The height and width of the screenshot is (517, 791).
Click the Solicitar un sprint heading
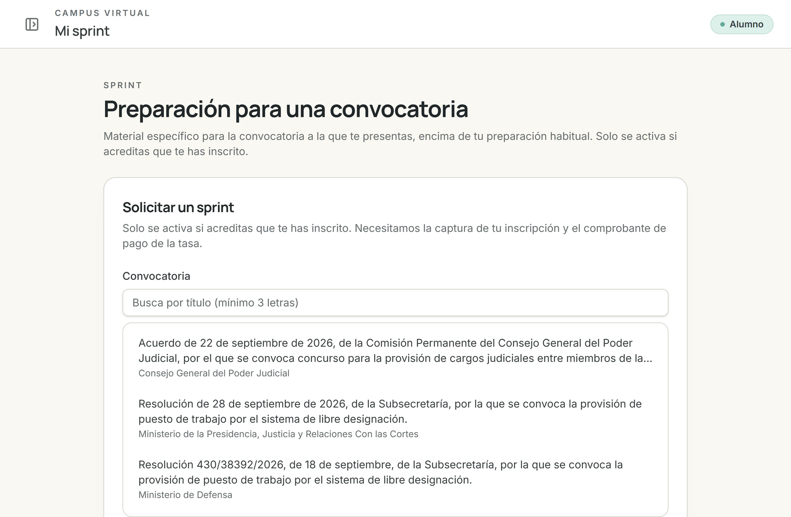tap(178, 208)
